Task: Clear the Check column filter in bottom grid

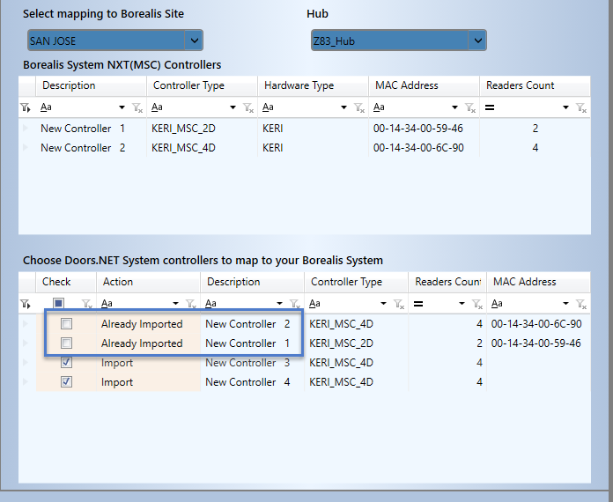Action: [87, 304]
